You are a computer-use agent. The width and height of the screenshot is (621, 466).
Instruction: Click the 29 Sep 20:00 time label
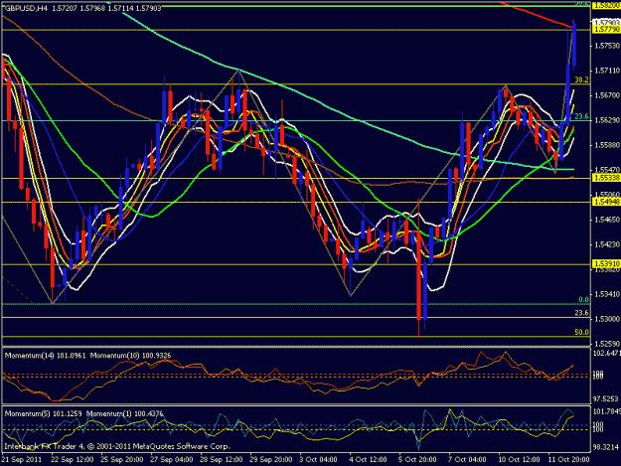coord(271,460)
